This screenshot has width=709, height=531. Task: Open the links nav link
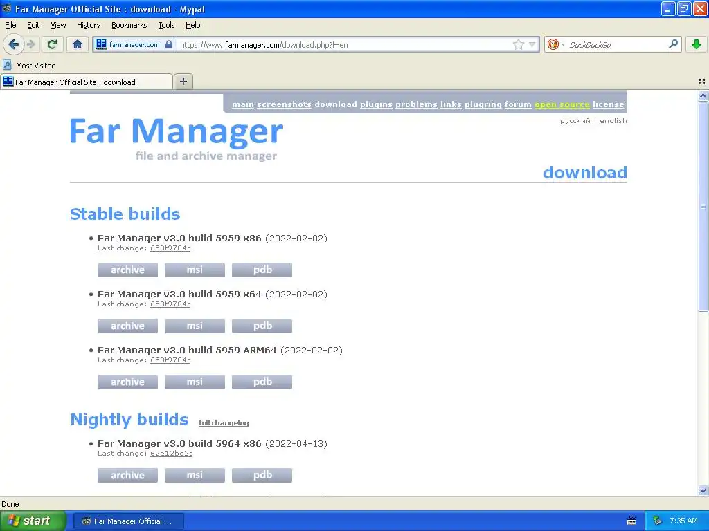pos(451,104)
